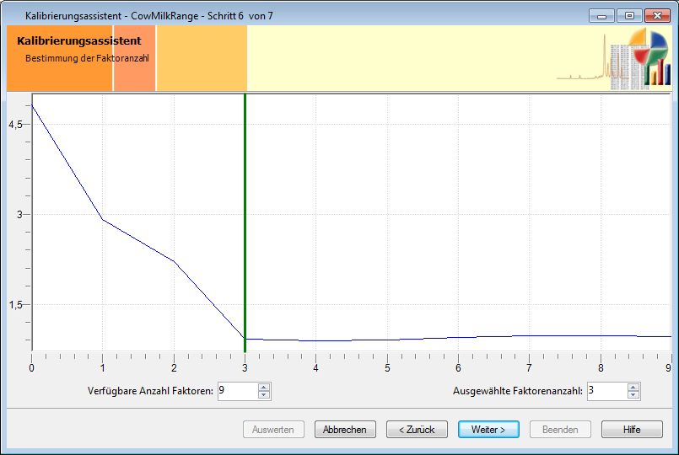The image size is (679, 455).
Task: Open help via the Hilfe button
Action: 632,430
